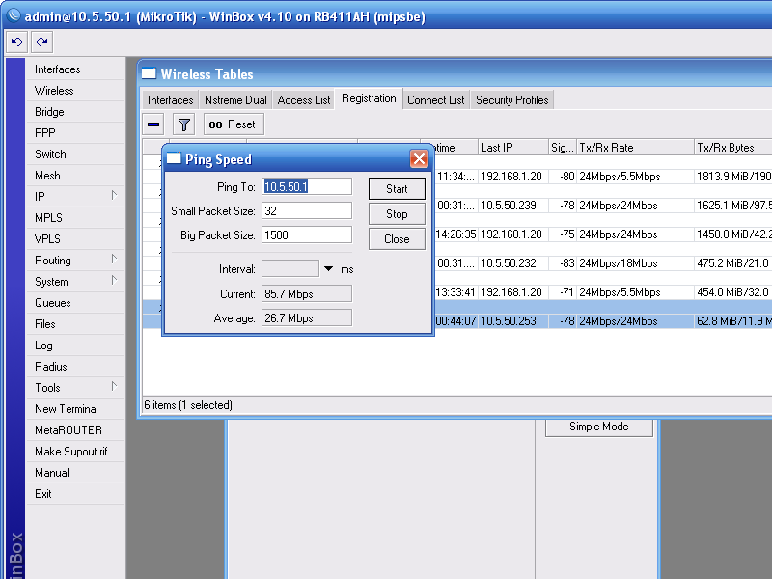Open Mesh in the sidebar menu
The image size is (772, 579).
click(x=75, y=176)
